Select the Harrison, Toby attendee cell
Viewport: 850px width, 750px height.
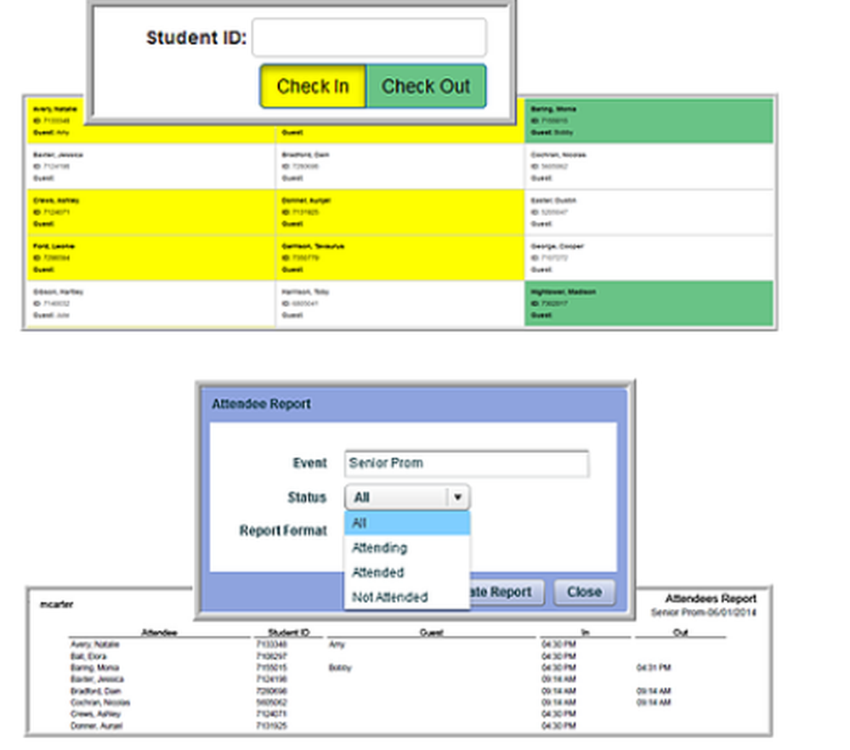point(400,304)
